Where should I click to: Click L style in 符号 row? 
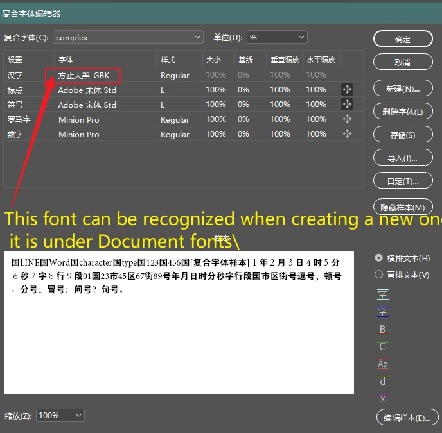[x=163, y=105]
